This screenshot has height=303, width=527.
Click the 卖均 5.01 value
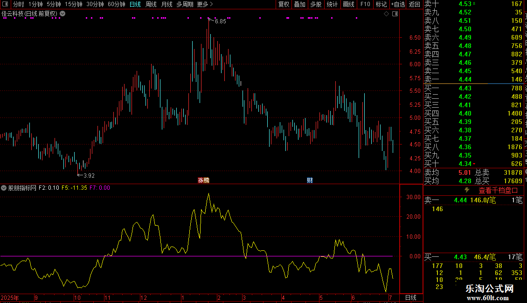(x=465, y=172)
